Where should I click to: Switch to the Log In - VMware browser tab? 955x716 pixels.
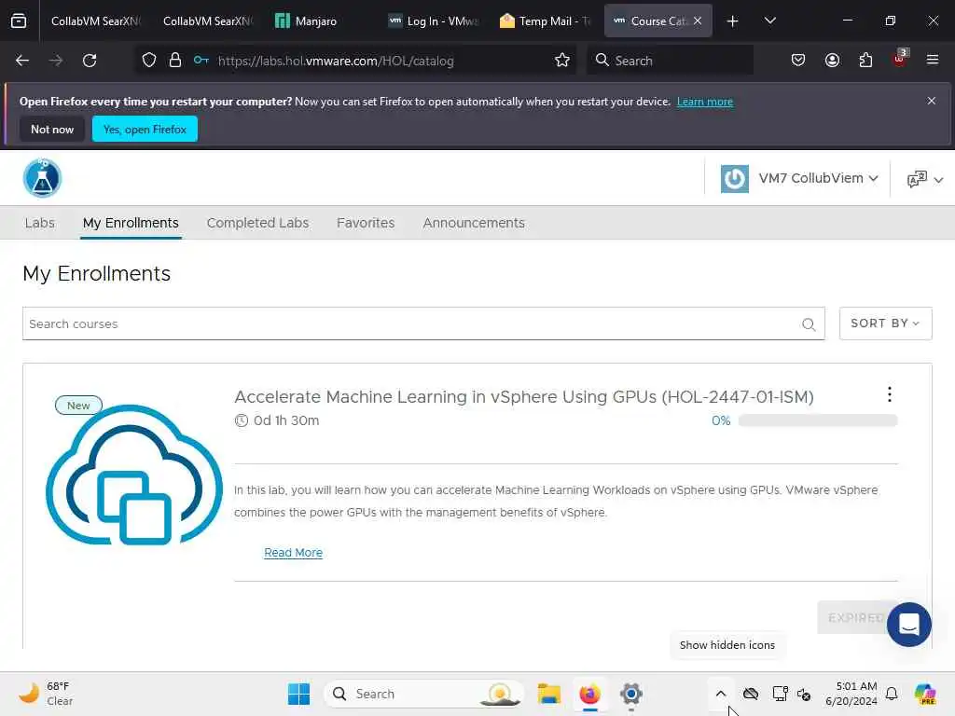click(x=434, y=21)
